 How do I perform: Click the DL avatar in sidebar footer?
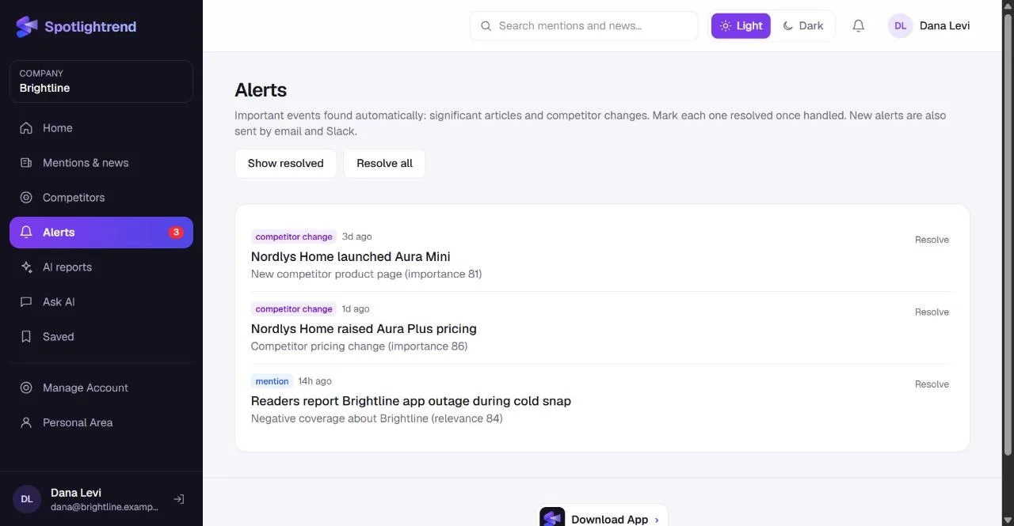pos(27,499)
